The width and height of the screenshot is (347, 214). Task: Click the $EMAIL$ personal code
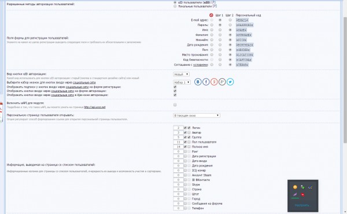coord(242,20)
